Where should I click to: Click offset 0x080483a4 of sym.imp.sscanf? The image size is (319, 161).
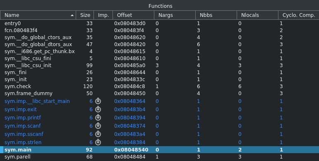pyautogui.click(x=130, y=134)
